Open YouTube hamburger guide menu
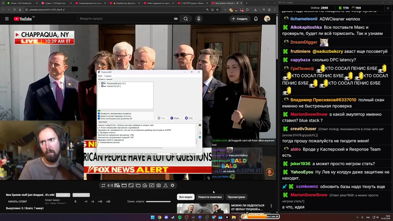Image resolution: width=393 pixels, height=221 pixels. point(7,19)
